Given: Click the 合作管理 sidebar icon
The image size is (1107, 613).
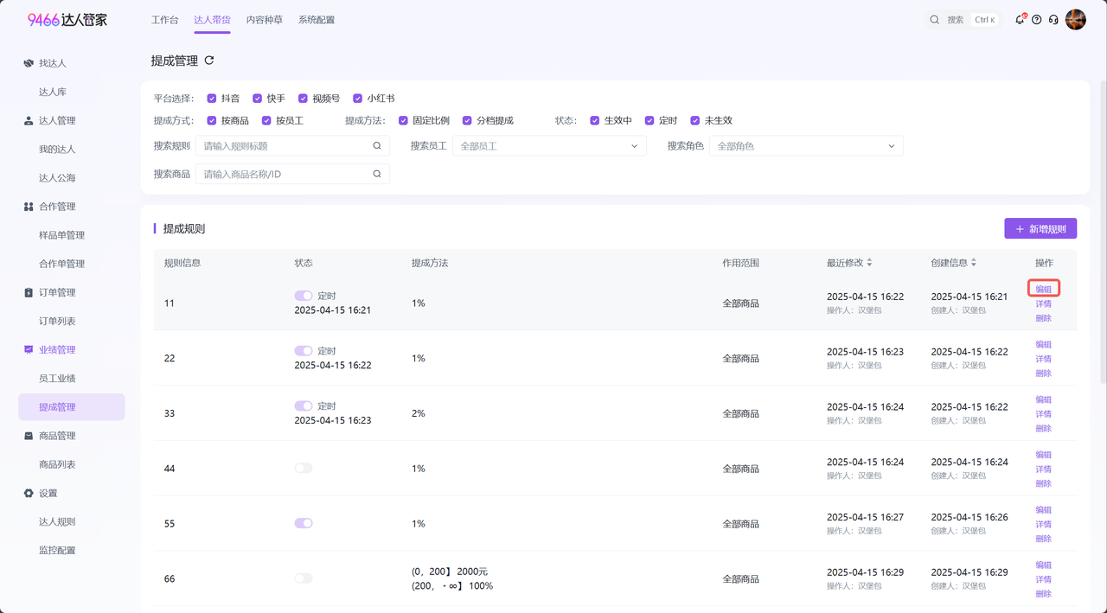Looking at the screenshot, I should (x=29, y=207).
